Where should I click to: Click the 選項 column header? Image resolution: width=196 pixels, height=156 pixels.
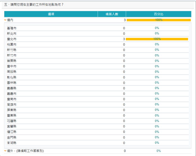[x=51, y=14]
